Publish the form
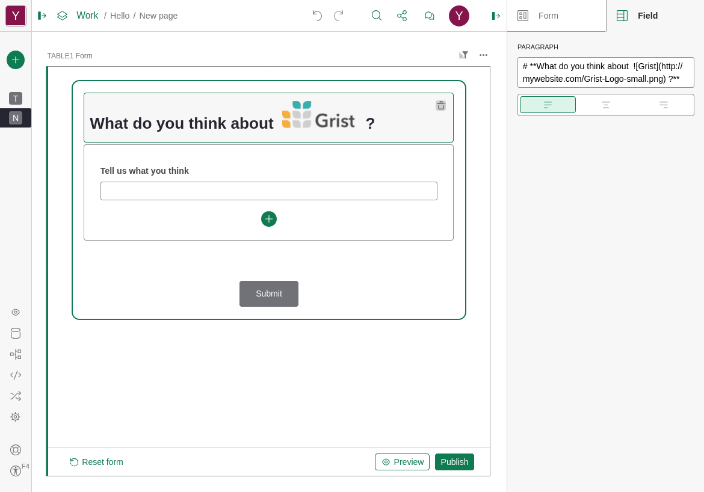 tap(454, 462)
